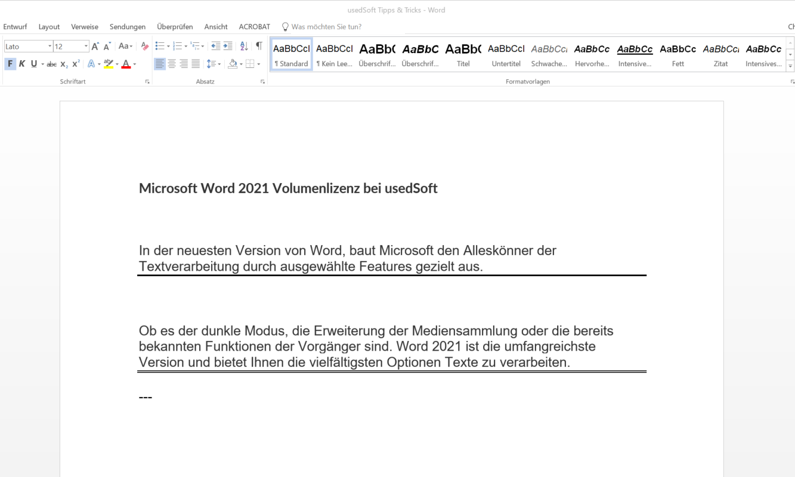Click the borders icon
Image resolution: width=795 pixels, height=477 pixels.
[x=250, y=64]
